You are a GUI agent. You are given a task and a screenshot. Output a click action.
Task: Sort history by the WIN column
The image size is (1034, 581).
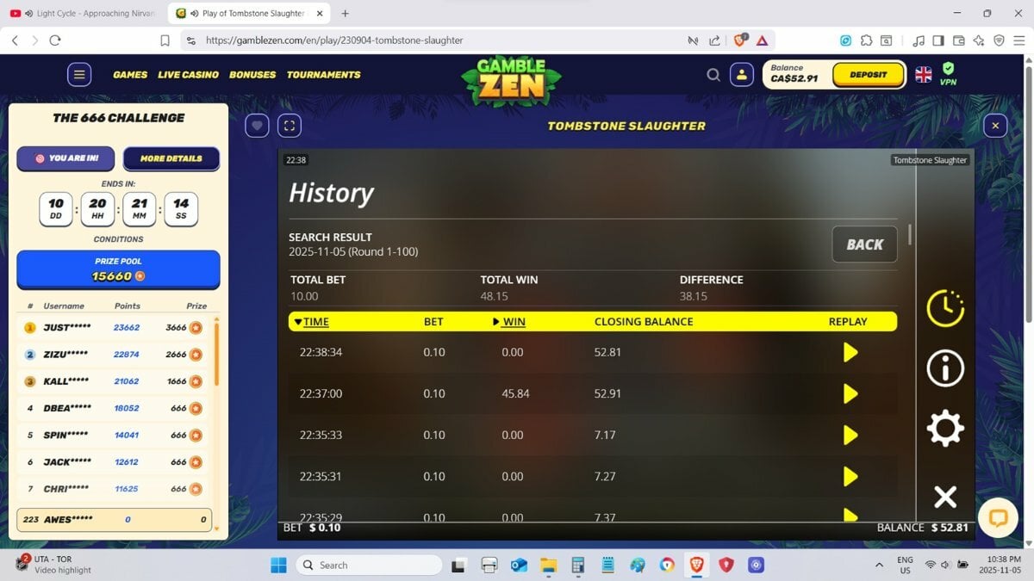509,322
